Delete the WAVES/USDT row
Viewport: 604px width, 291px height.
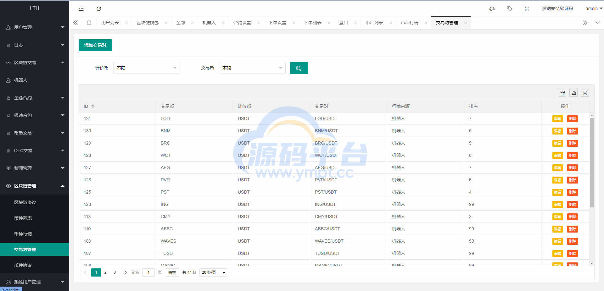click(573, 241)
